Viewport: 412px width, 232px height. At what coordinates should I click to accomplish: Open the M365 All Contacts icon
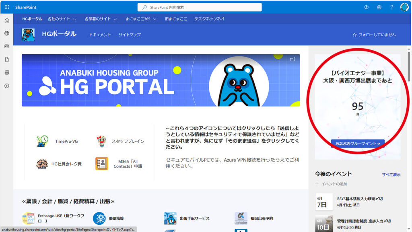[x=101, y=164]
